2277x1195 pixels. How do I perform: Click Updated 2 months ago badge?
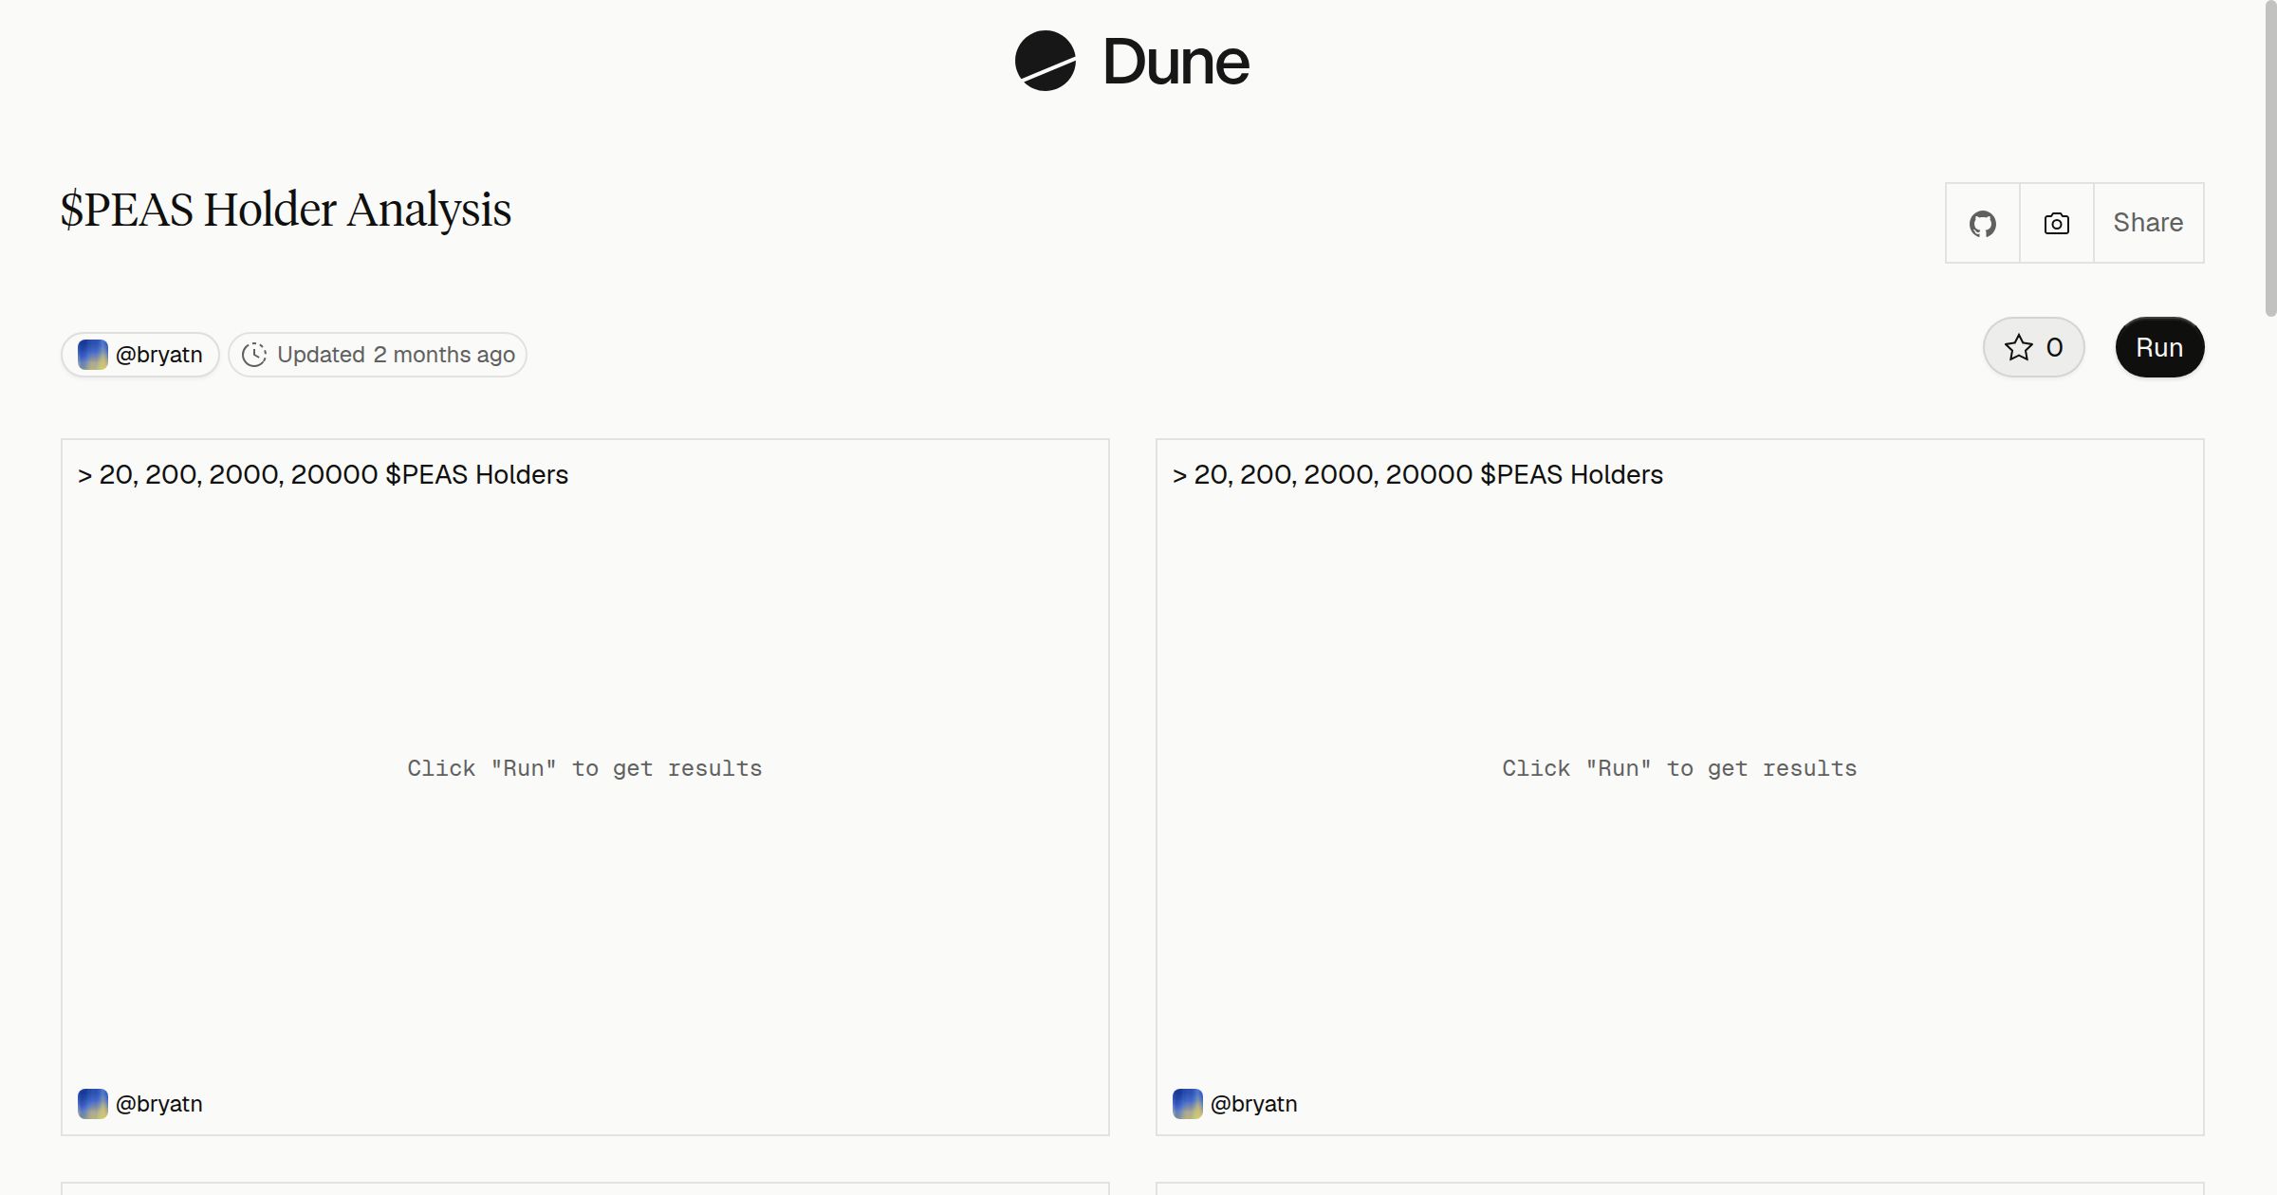click(378, 355)
